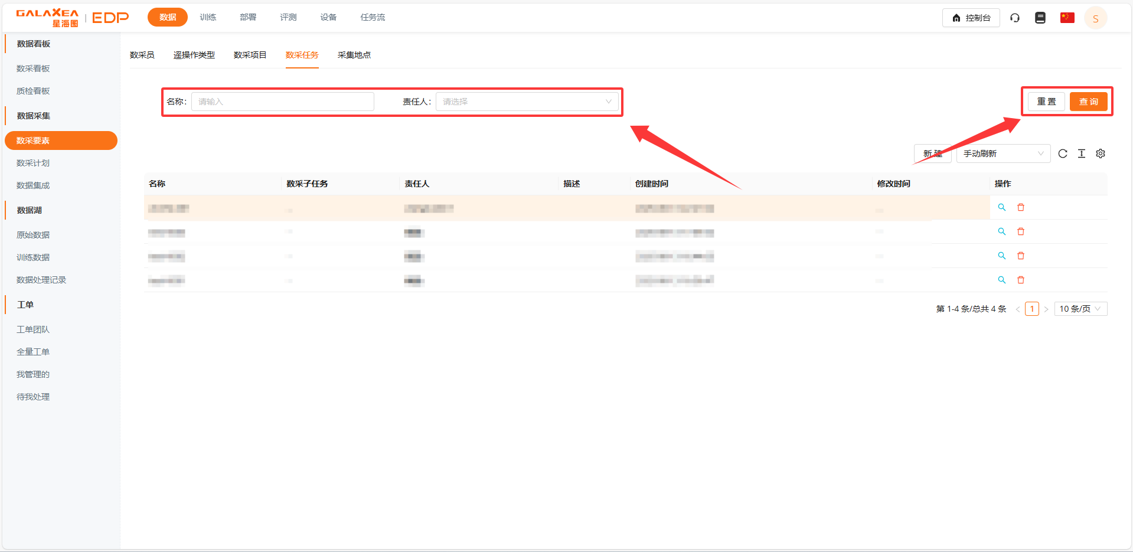1133x552 pixels.
Task: Click the orange 查询 button
Action: tap(1088, 102)
